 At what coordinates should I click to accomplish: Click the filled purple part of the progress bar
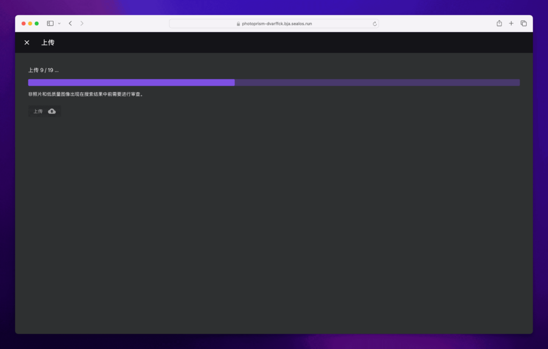131,82
